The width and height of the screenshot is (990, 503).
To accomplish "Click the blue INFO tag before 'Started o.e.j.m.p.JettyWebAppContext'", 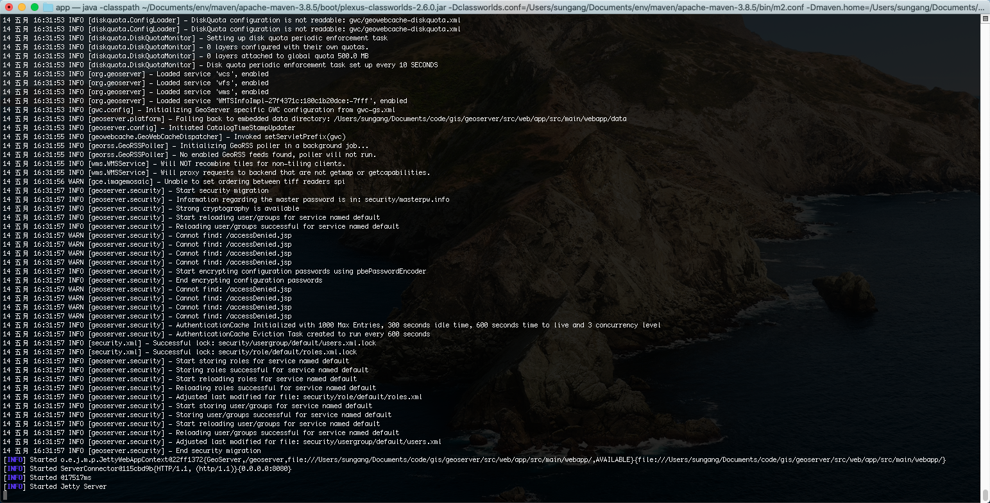I will tap(14, 459).
